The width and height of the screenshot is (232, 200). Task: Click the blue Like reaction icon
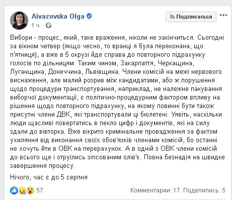click(14, 190)
